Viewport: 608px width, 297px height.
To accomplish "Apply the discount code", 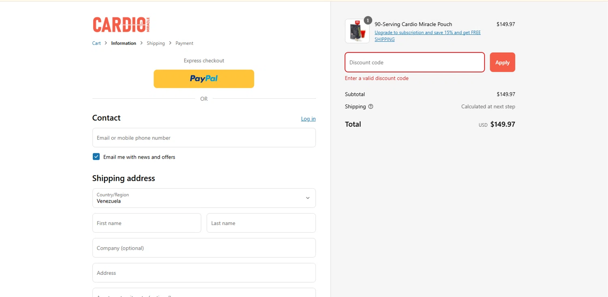I will [x=502, y=62].
